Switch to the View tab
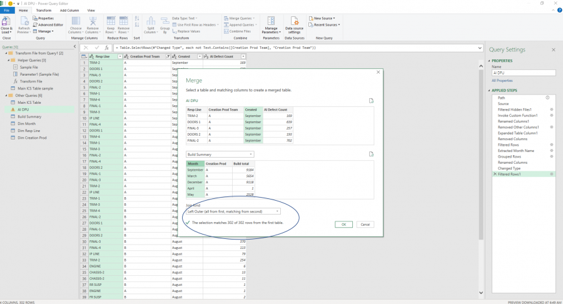Viewport: 563px width, 304px height. [x=91, y=11]
